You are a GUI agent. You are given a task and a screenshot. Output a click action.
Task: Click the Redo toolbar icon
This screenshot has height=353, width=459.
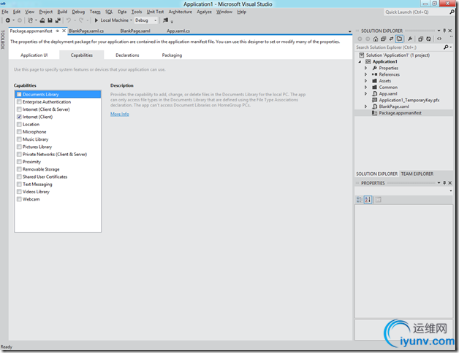[x=81, y=20]
